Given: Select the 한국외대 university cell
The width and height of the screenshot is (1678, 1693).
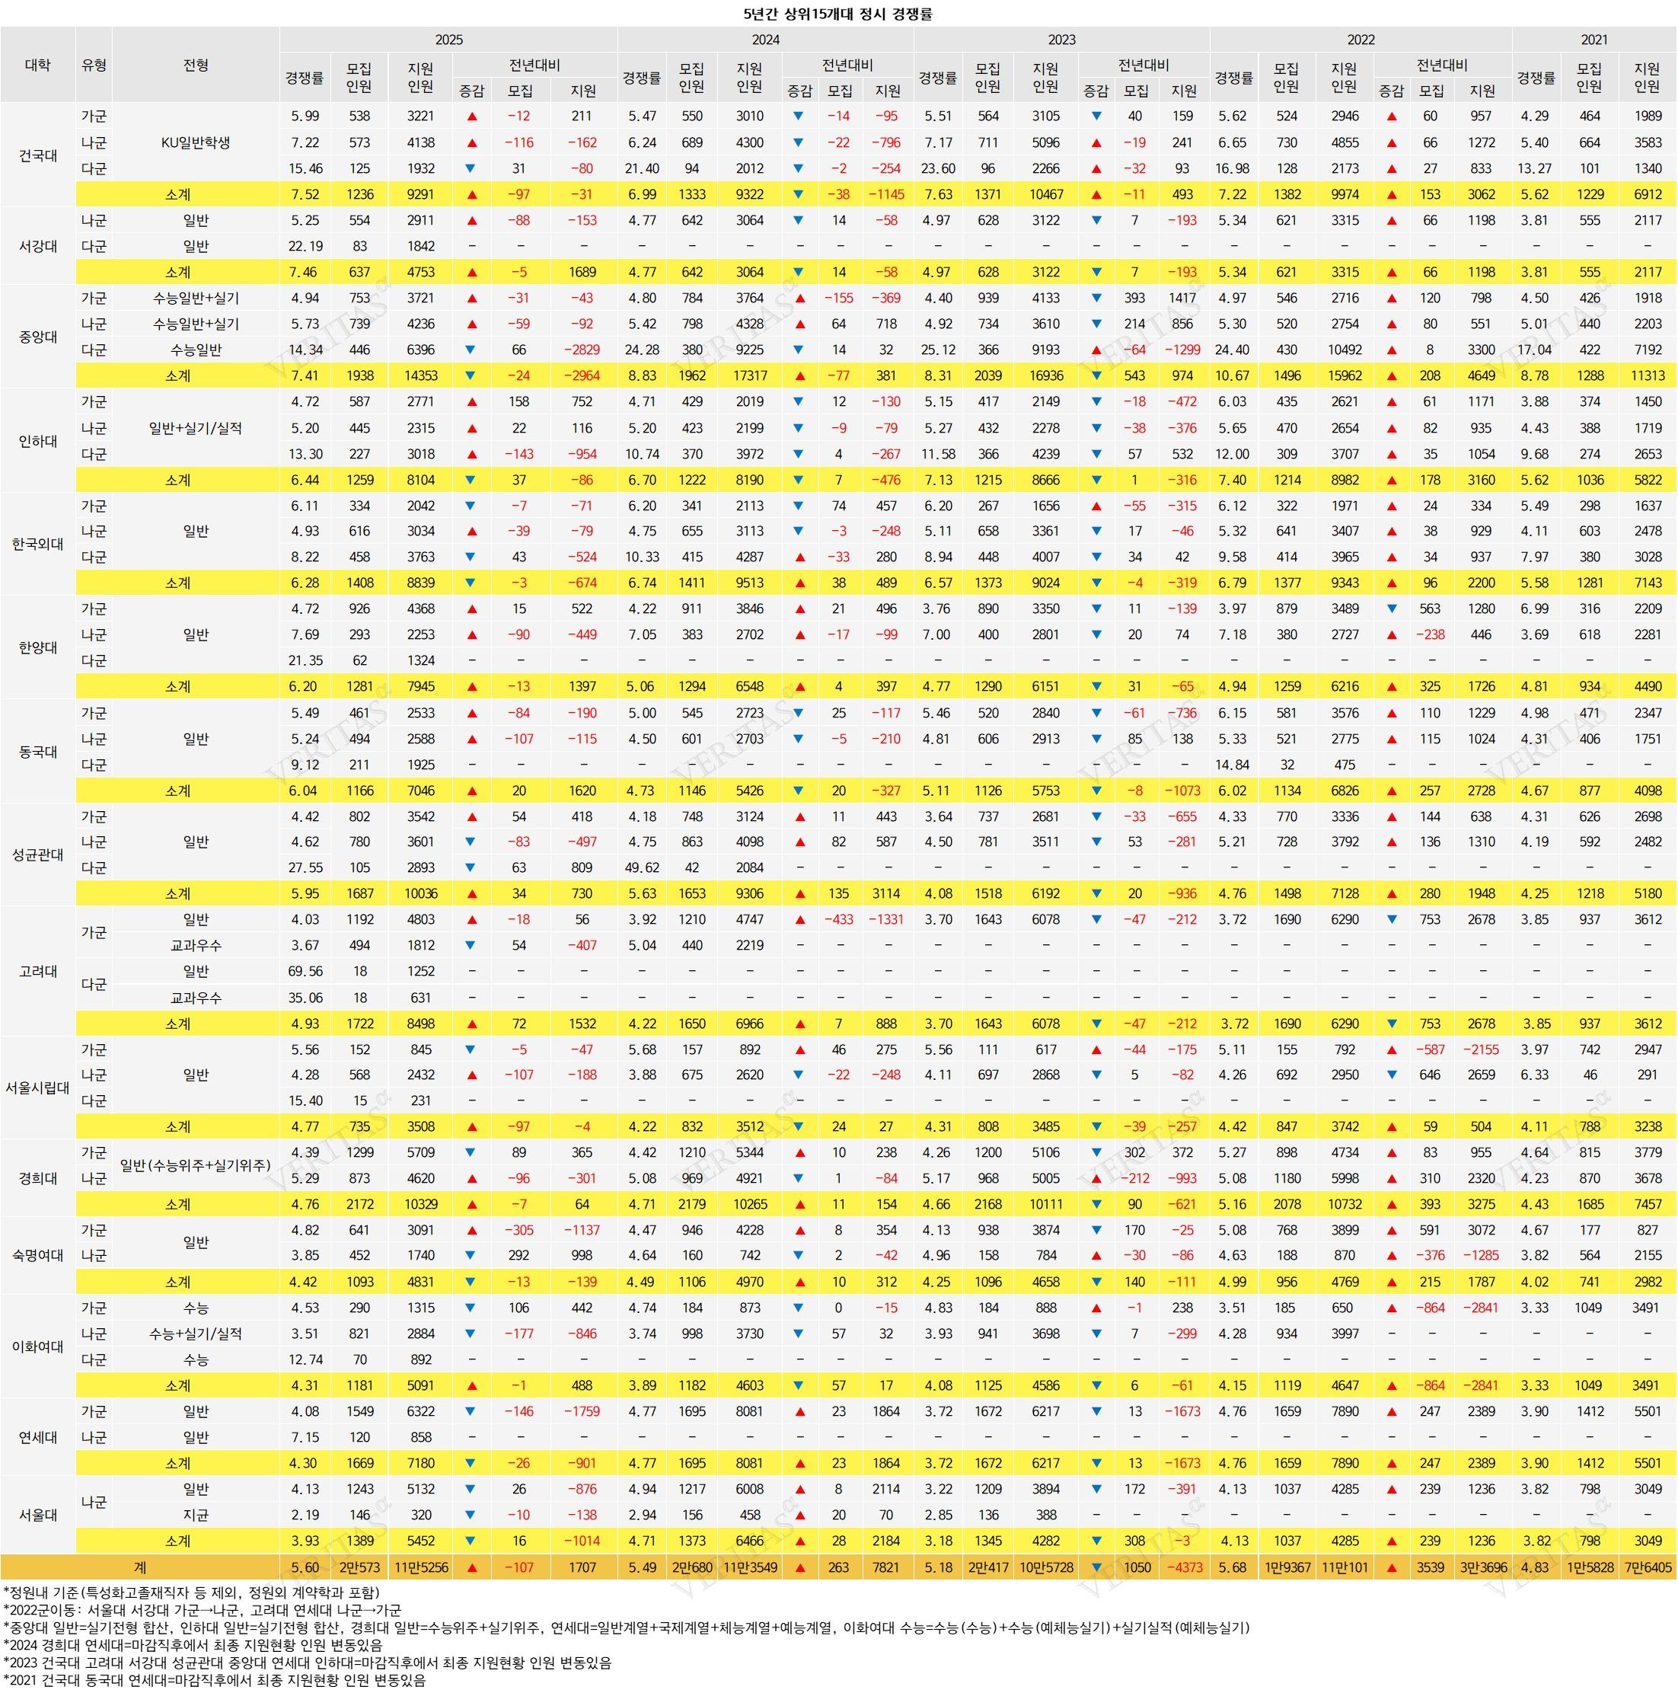Looking at the screenshot, I should (37, 545).
